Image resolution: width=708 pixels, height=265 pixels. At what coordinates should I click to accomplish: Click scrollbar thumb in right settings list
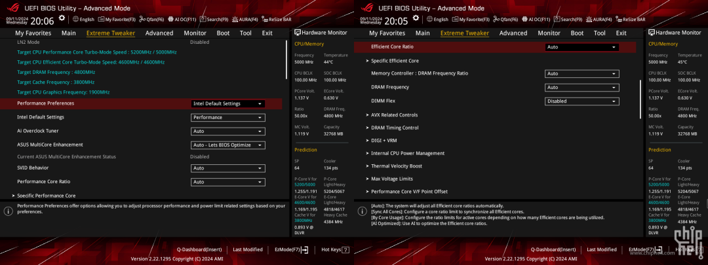point(640,99)
